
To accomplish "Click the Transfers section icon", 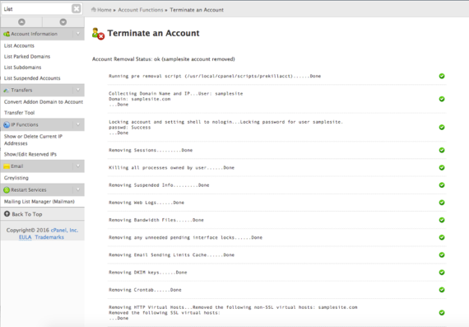I will tap(7, 90).
